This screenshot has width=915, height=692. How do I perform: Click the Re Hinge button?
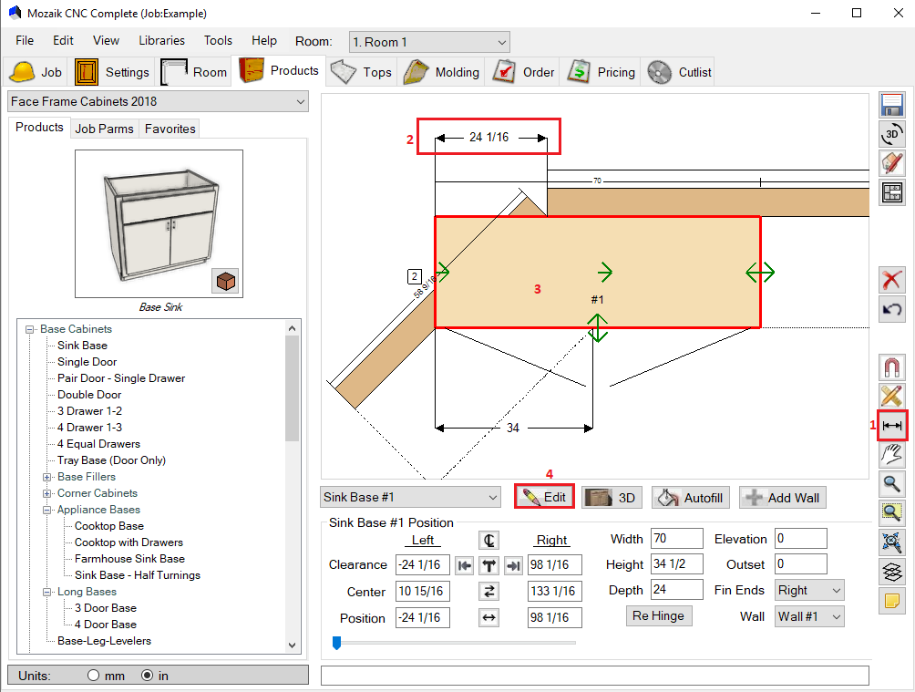658,616
